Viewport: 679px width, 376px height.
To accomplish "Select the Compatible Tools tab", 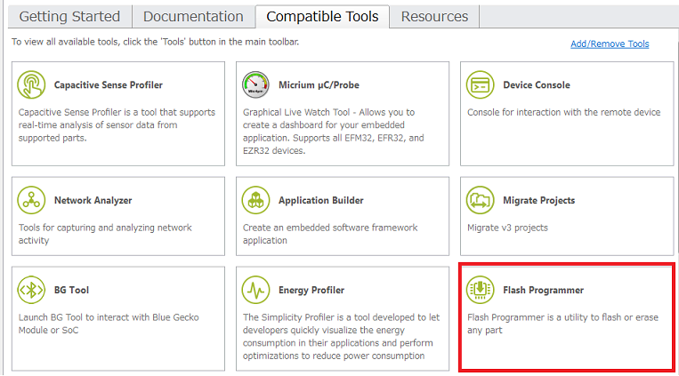I will coord(322,16).
